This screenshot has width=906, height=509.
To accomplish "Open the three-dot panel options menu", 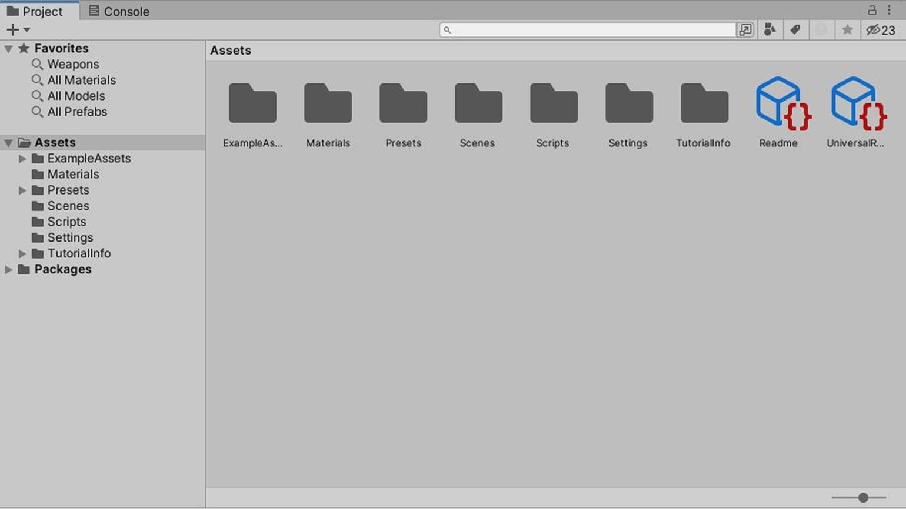I will click(x=889, y=10).
